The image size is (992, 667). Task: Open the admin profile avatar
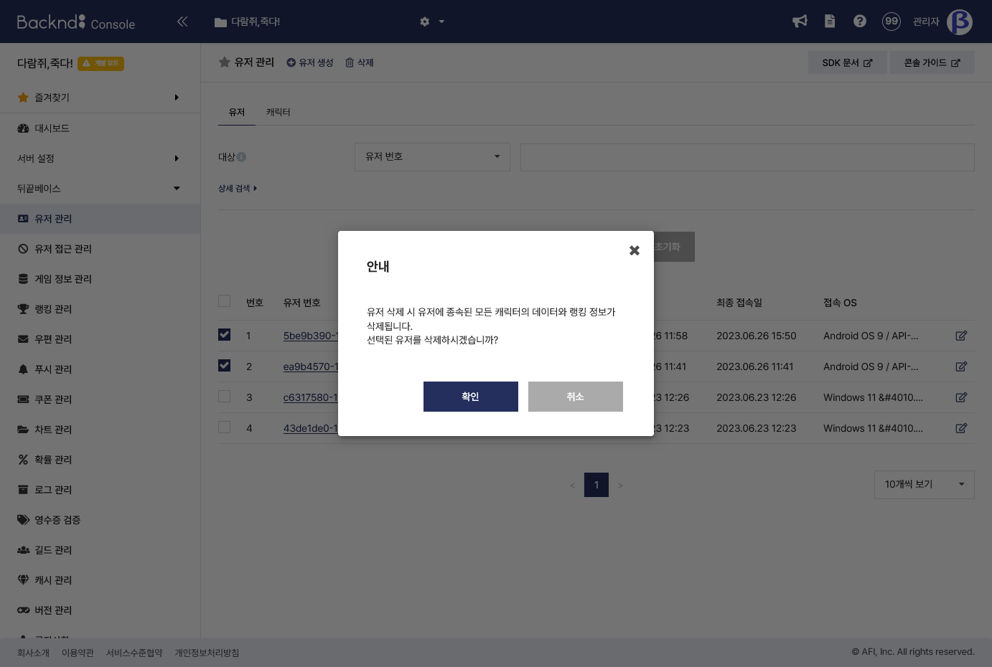tap(960, 22)
